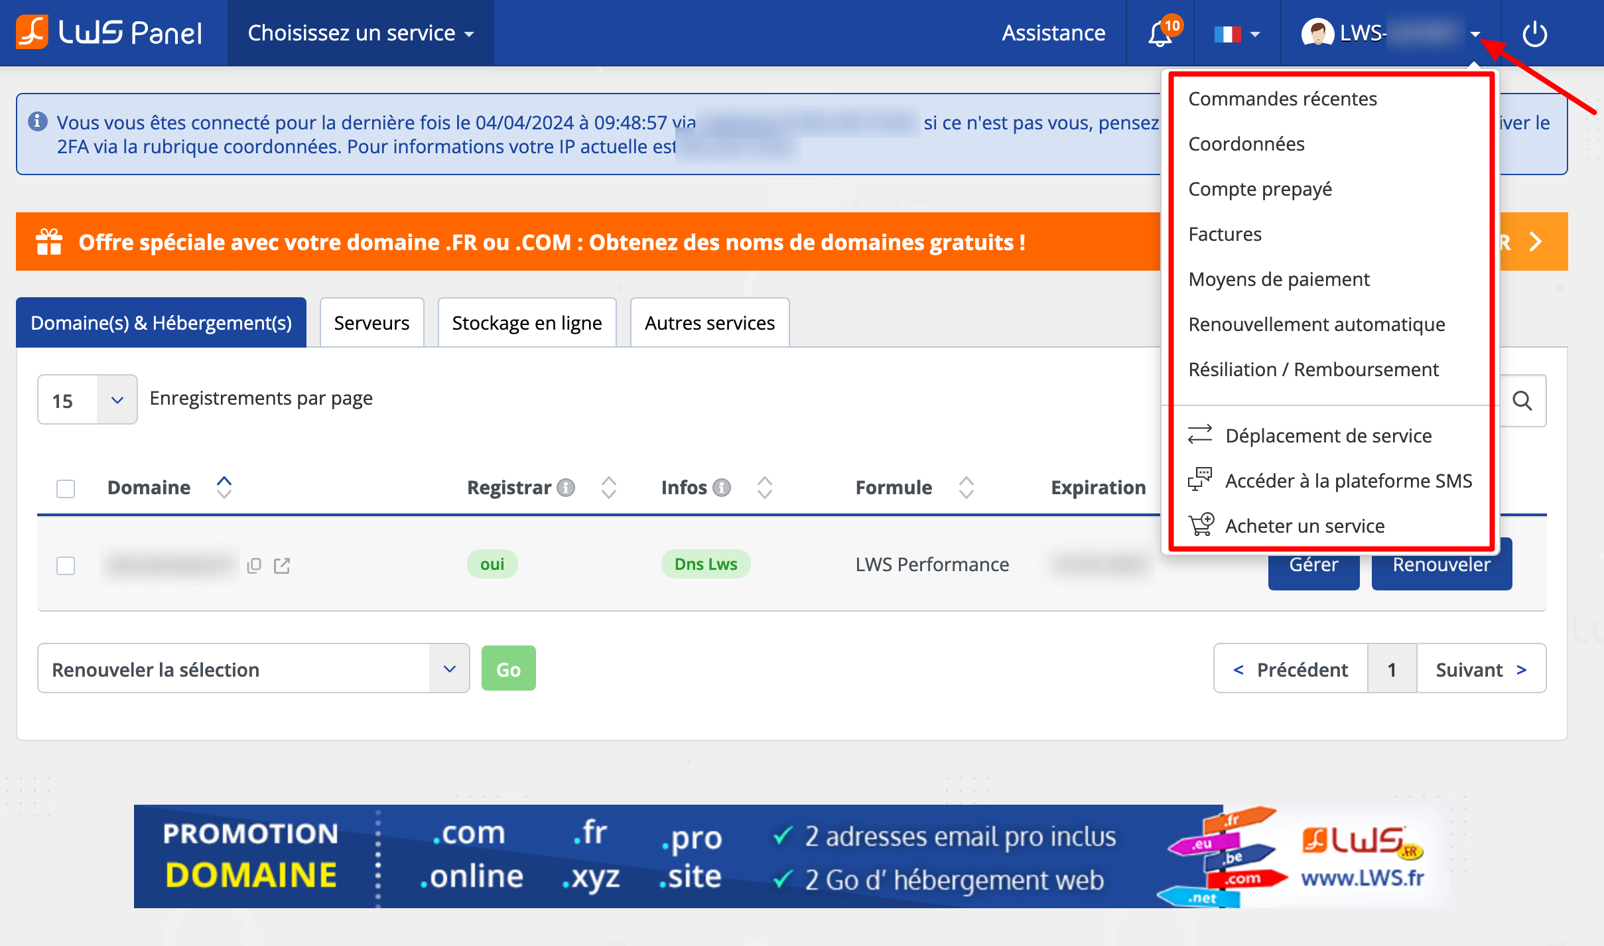Click LWS Performance formule text

pos(932,565)
